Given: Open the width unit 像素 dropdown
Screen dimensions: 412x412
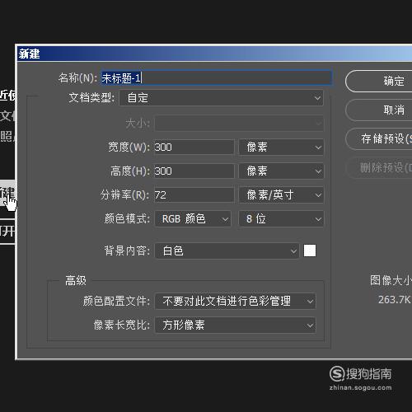Looking at the screenshot, I should (x=281, y=147).
